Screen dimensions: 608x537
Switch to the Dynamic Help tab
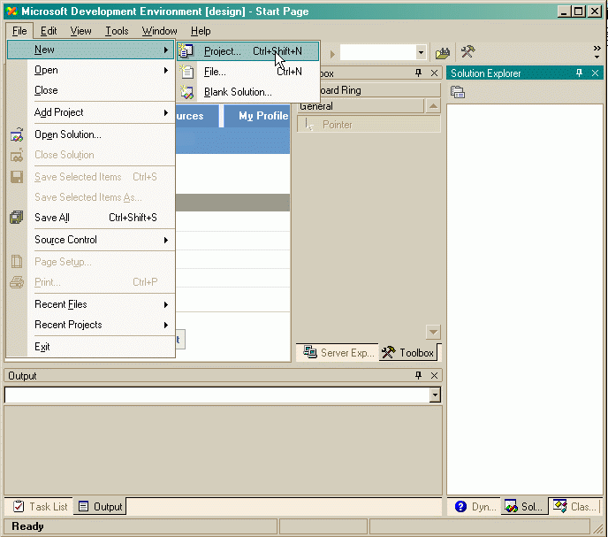click(475, 506)
